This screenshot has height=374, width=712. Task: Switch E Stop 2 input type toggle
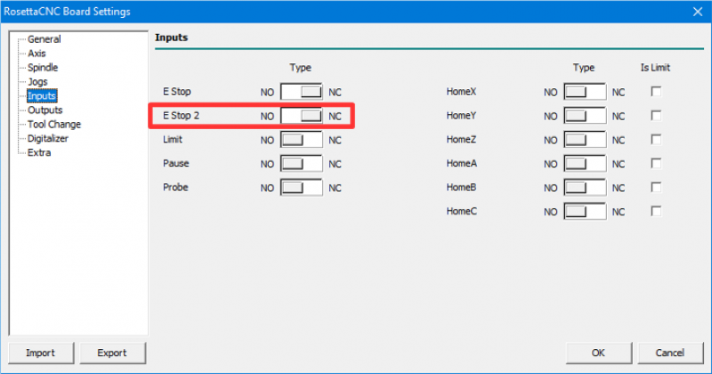tap(301, 116)
